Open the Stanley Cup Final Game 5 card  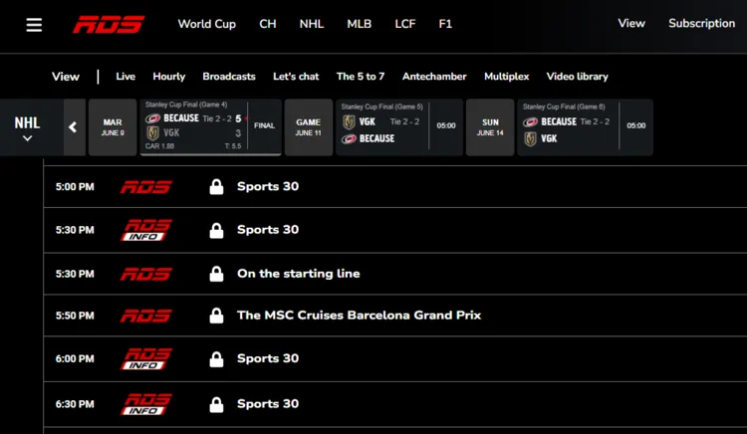(x=399, y=127)
